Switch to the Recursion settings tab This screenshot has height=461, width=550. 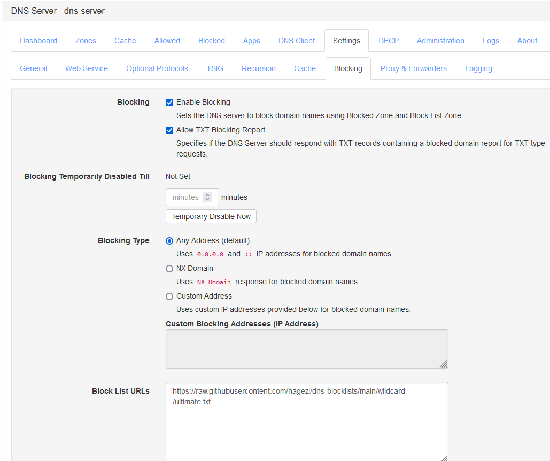click(x=259, y=68)
